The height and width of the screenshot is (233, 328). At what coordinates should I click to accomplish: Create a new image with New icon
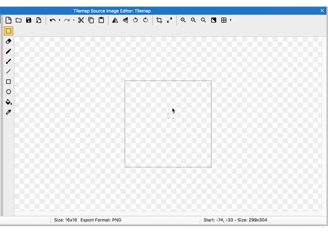[8, 20]
